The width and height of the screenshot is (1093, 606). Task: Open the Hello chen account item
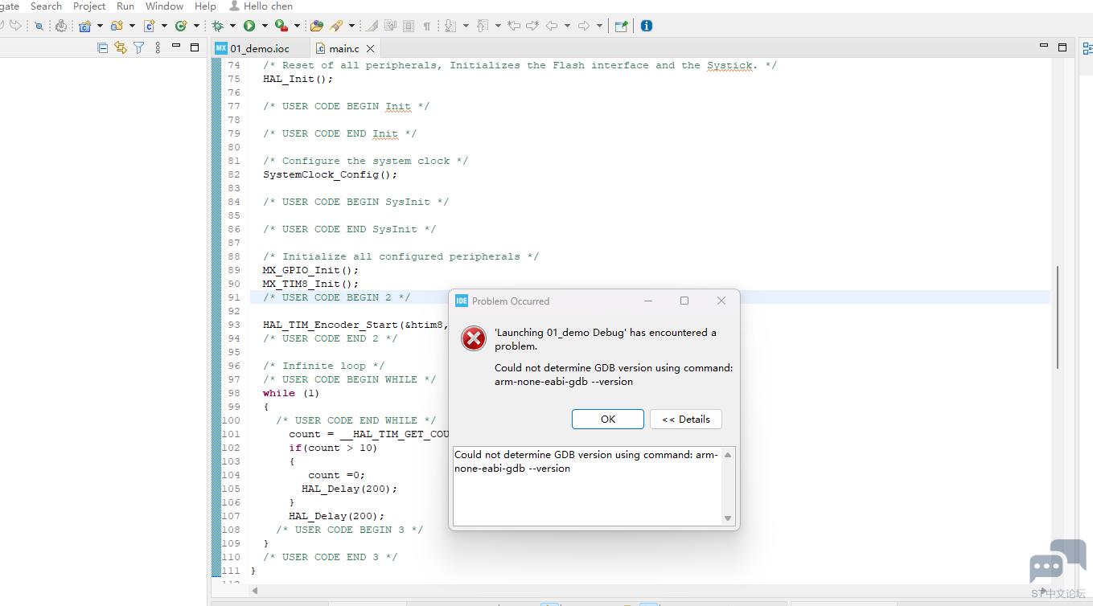(260, 6)
